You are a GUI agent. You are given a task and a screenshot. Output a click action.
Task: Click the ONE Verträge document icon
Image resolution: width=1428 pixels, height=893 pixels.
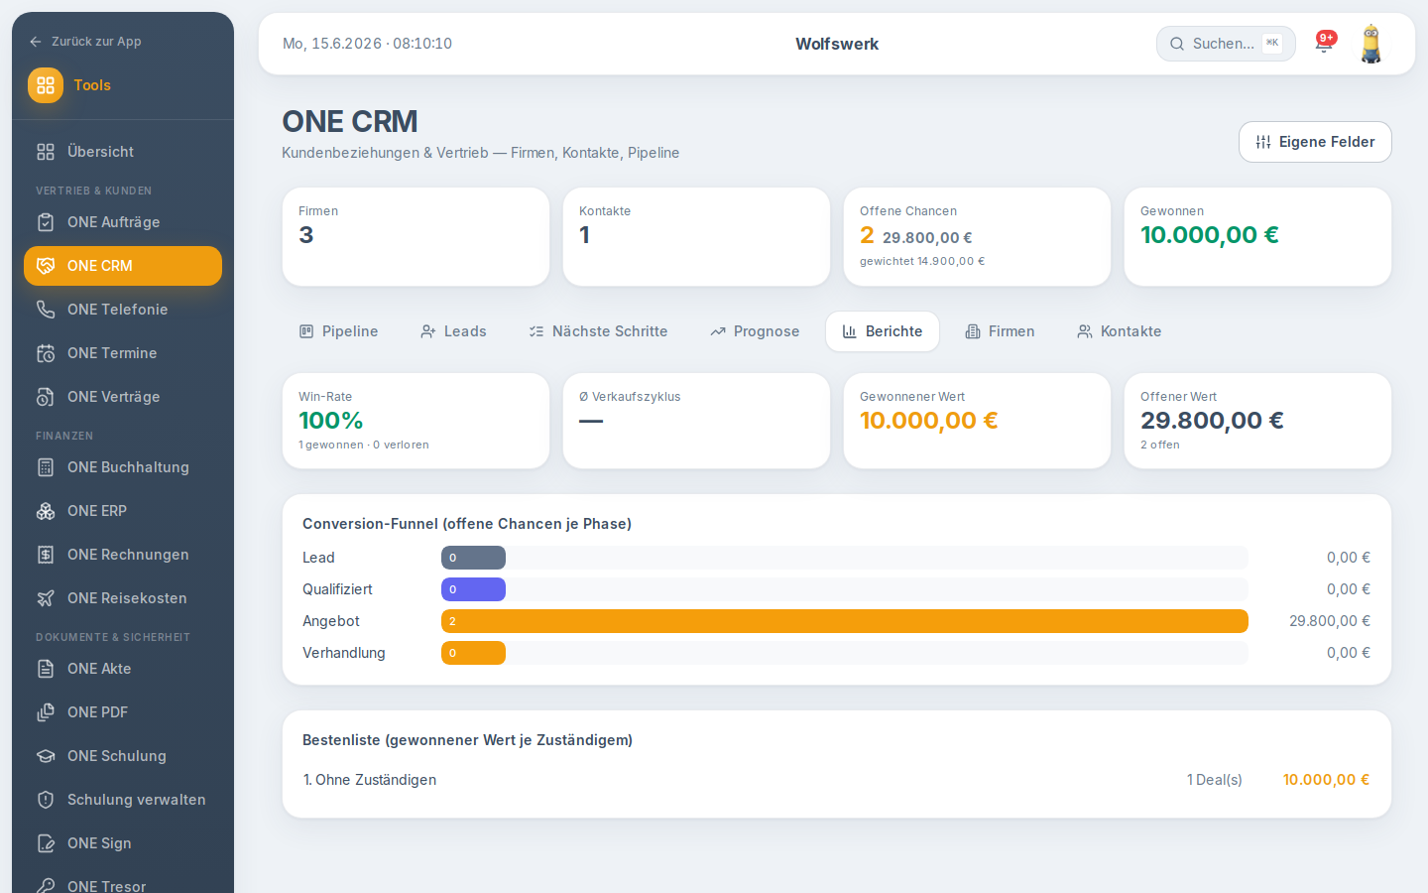tap(46, 397)
